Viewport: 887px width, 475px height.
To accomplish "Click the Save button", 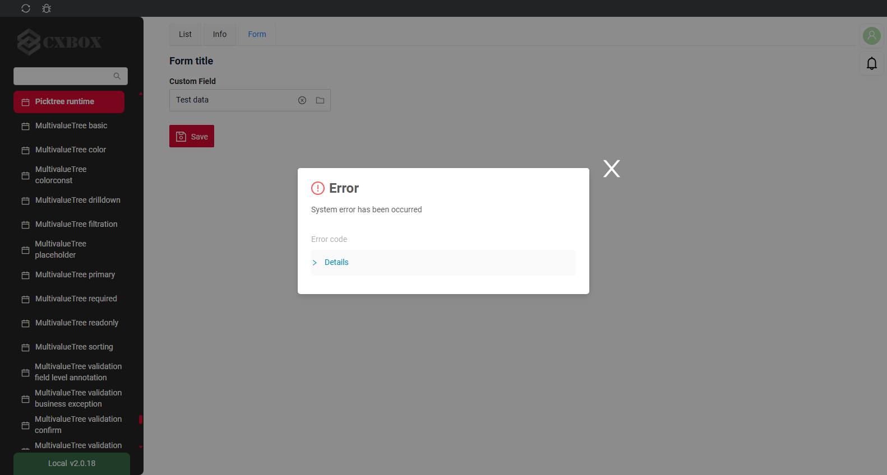I will coord(192,136).
